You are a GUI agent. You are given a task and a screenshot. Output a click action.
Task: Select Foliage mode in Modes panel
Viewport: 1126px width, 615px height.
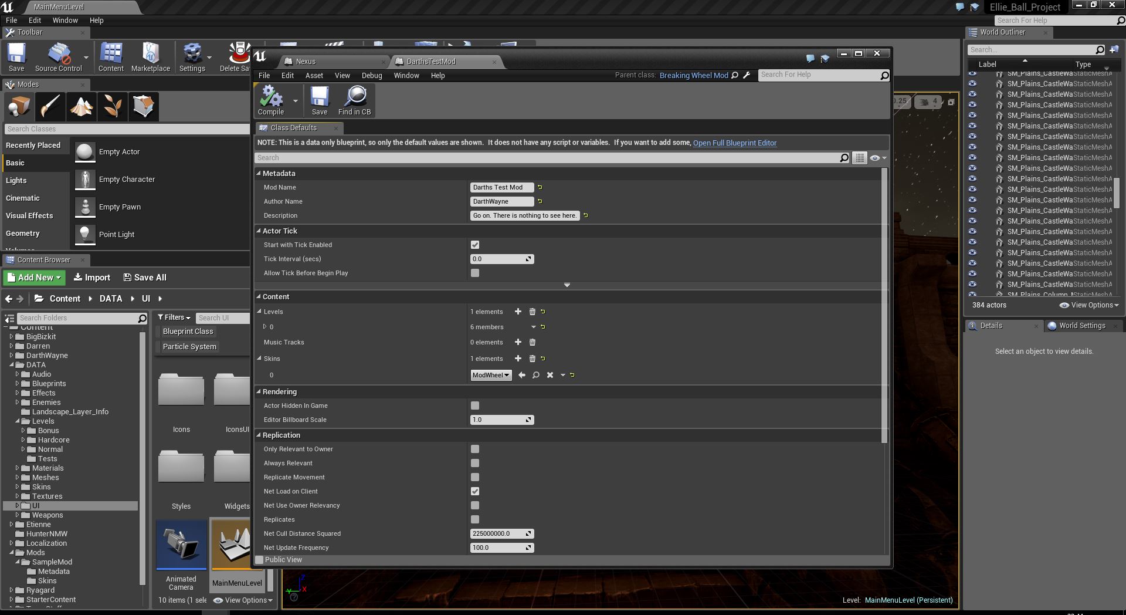113,106
